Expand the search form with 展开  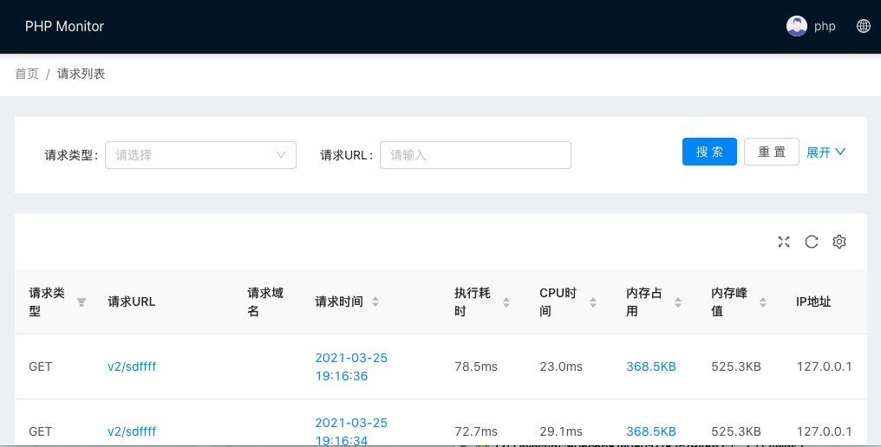[x=826, y=152]
